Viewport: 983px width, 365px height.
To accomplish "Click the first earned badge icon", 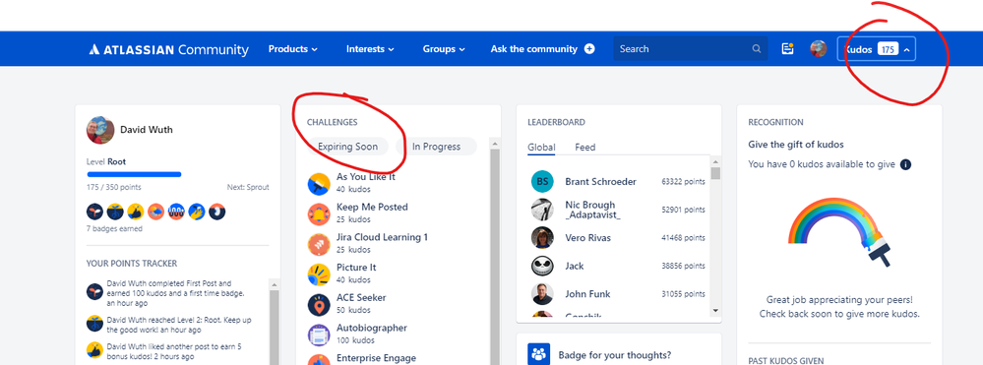I will tap(94, 212).
